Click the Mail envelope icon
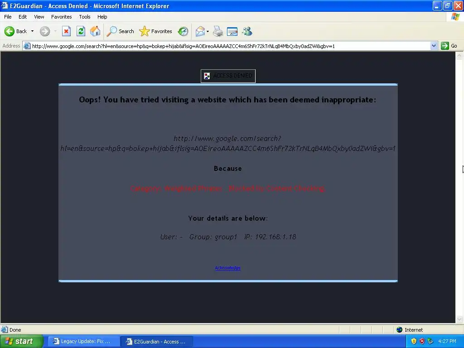Screen dimensions: 464x348 (x=200, y=31)
